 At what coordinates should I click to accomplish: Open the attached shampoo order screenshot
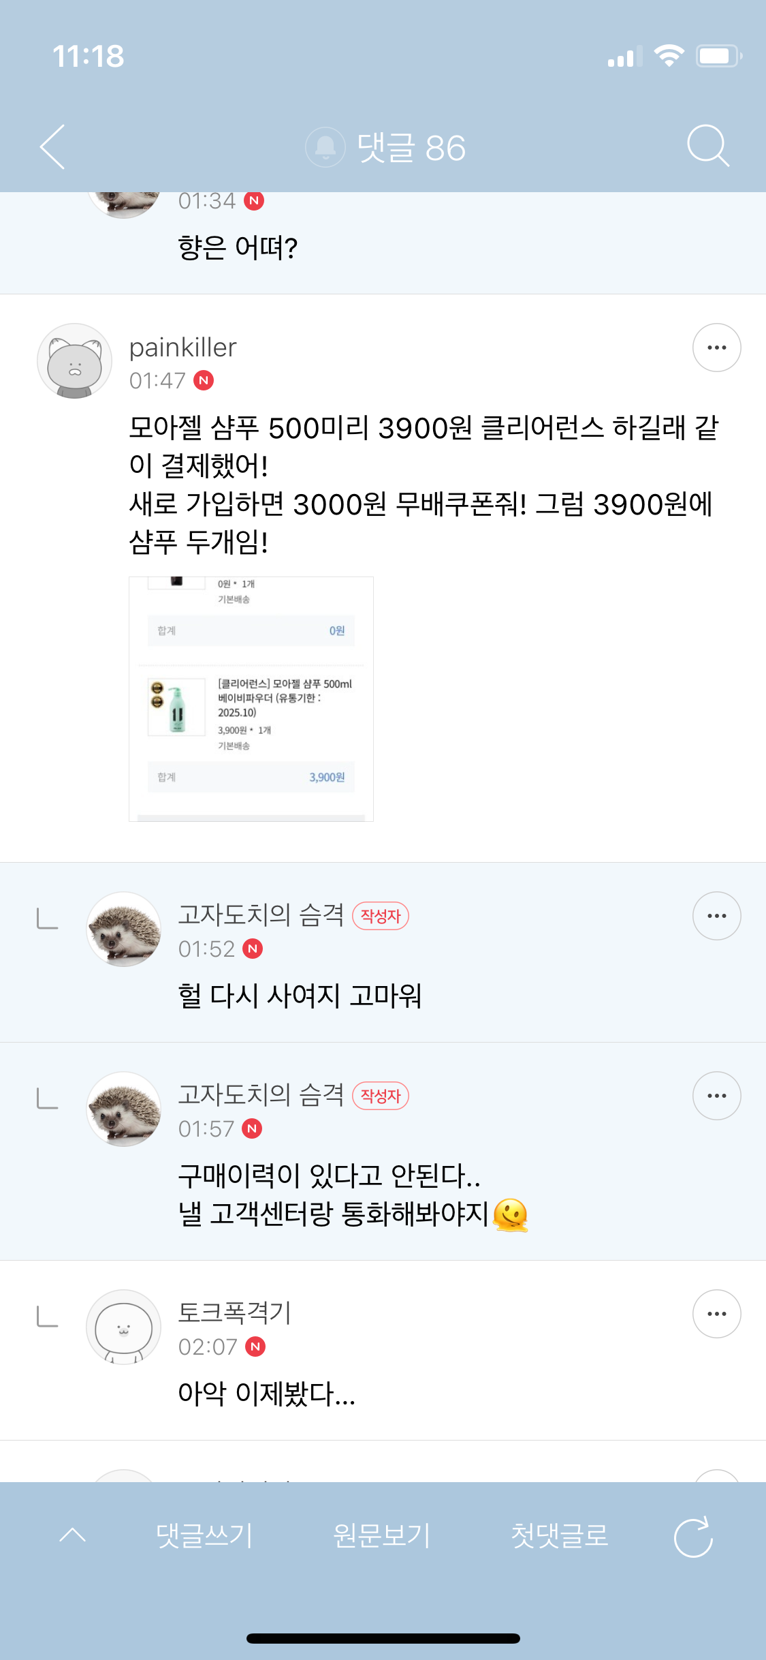tap(251, 699)
